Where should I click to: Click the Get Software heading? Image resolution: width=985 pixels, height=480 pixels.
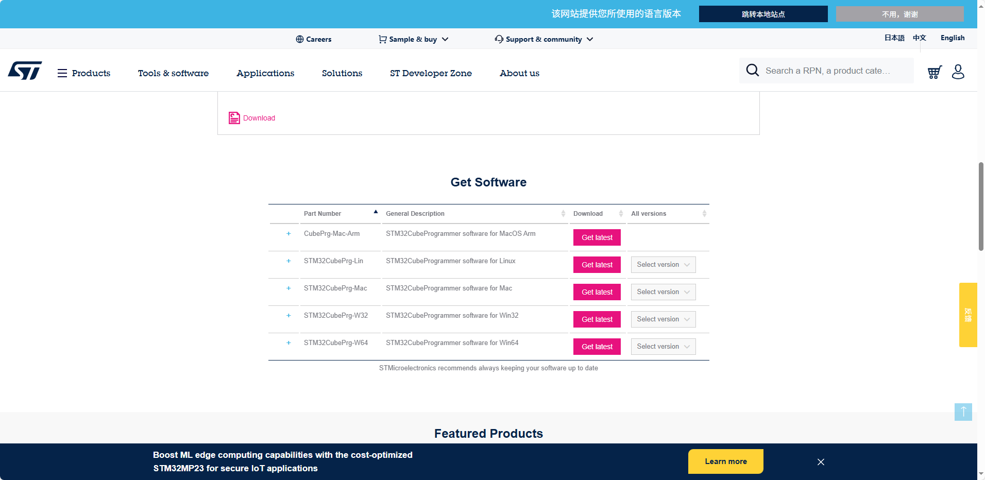[x=488, y=182]
